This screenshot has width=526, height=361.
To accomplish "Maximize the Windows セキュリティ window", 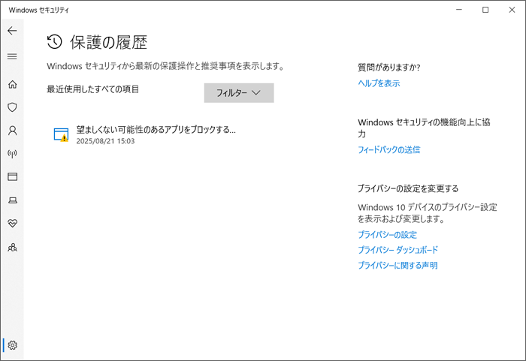I will 485,10.
